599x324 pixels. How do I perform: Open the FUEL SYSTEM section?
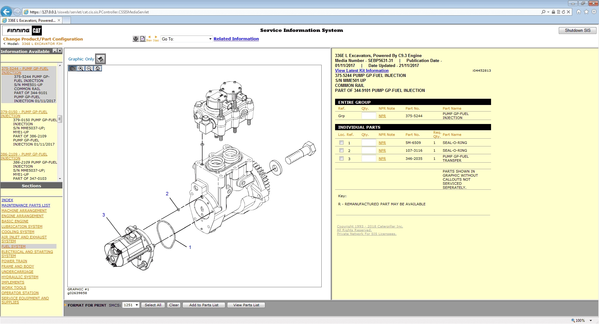click(13, 246)
